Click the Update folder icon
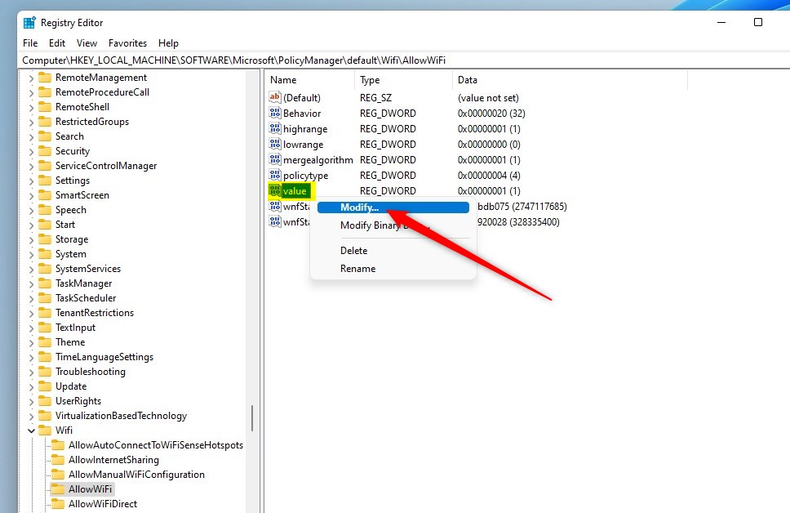Viewport: 790px width, 513px height. coord(46,386)
